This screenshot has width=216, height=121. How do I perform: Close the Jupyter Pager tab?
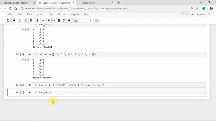[112, 3]
